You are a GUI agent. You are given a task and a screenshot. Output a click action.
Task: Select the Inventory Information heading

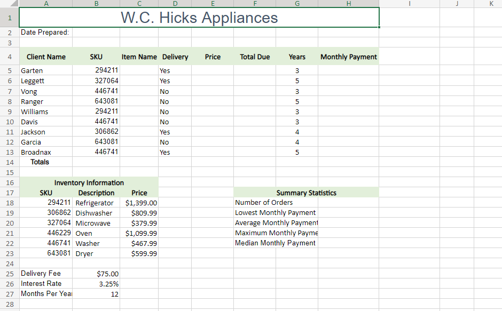tap(89, 182)
